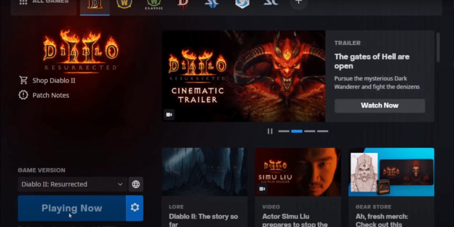Click the LORE category label

coord(176,207)
